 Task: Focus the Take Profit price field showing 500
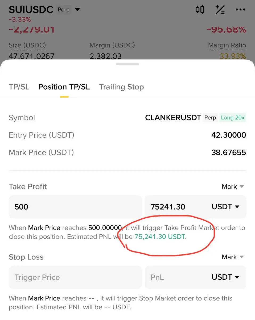click(x=75, y=207)
